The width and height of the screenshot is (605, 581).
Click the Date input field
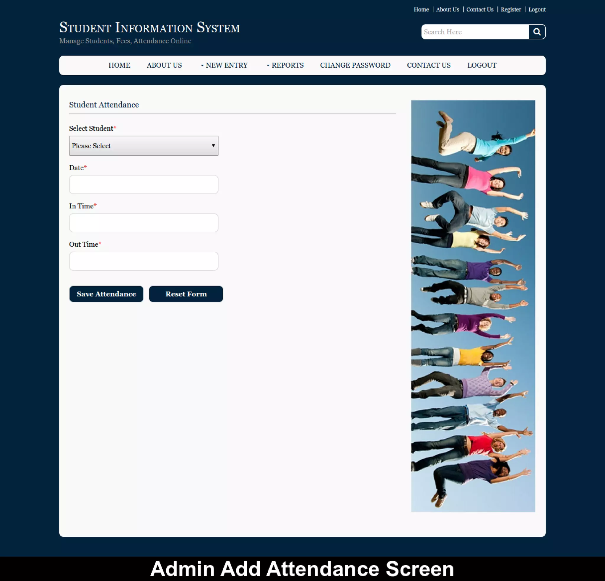[x=144, y=185]
